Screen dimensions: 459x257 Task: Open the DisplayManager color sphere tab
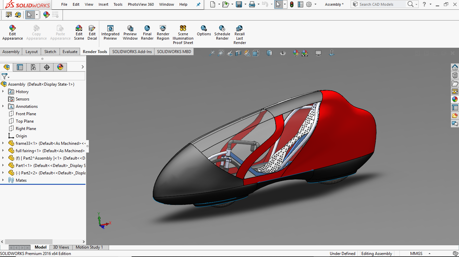coord(60,67)
